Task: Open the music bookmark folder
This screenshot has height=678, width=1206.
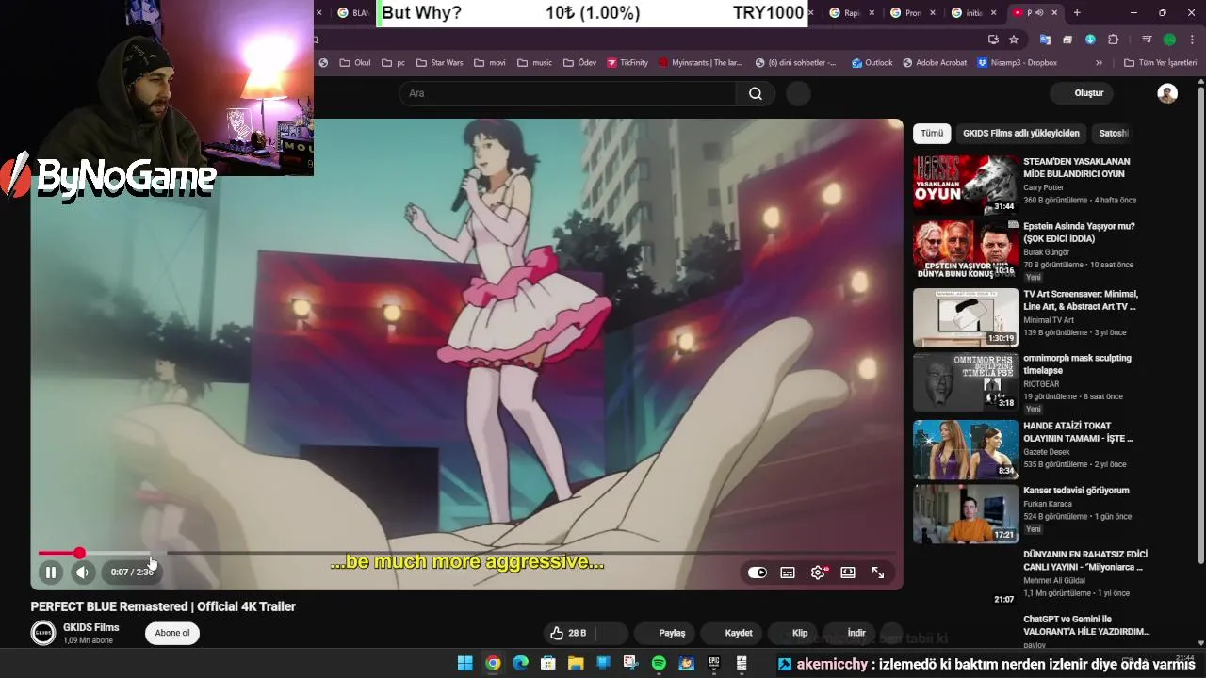Action: coord(534,63)
